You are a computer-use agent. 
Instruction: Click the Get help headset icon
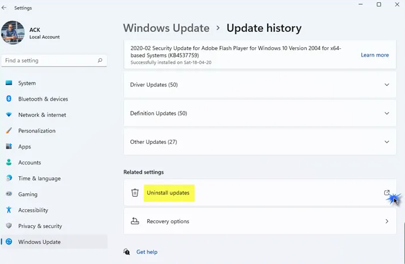pos(127,252)
